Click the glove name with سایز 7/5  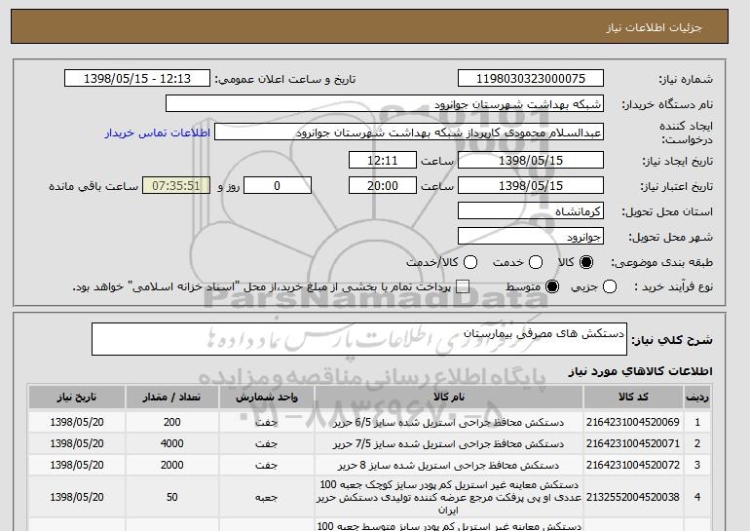coord(449,444)
